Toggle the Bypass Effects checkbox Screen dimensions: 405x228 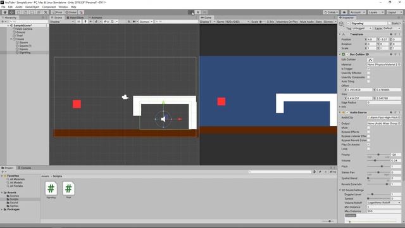368,132
